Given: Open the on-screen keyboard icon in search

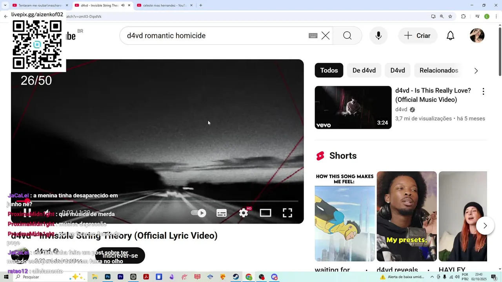Looking at the screenshot, I should point(313,36).
